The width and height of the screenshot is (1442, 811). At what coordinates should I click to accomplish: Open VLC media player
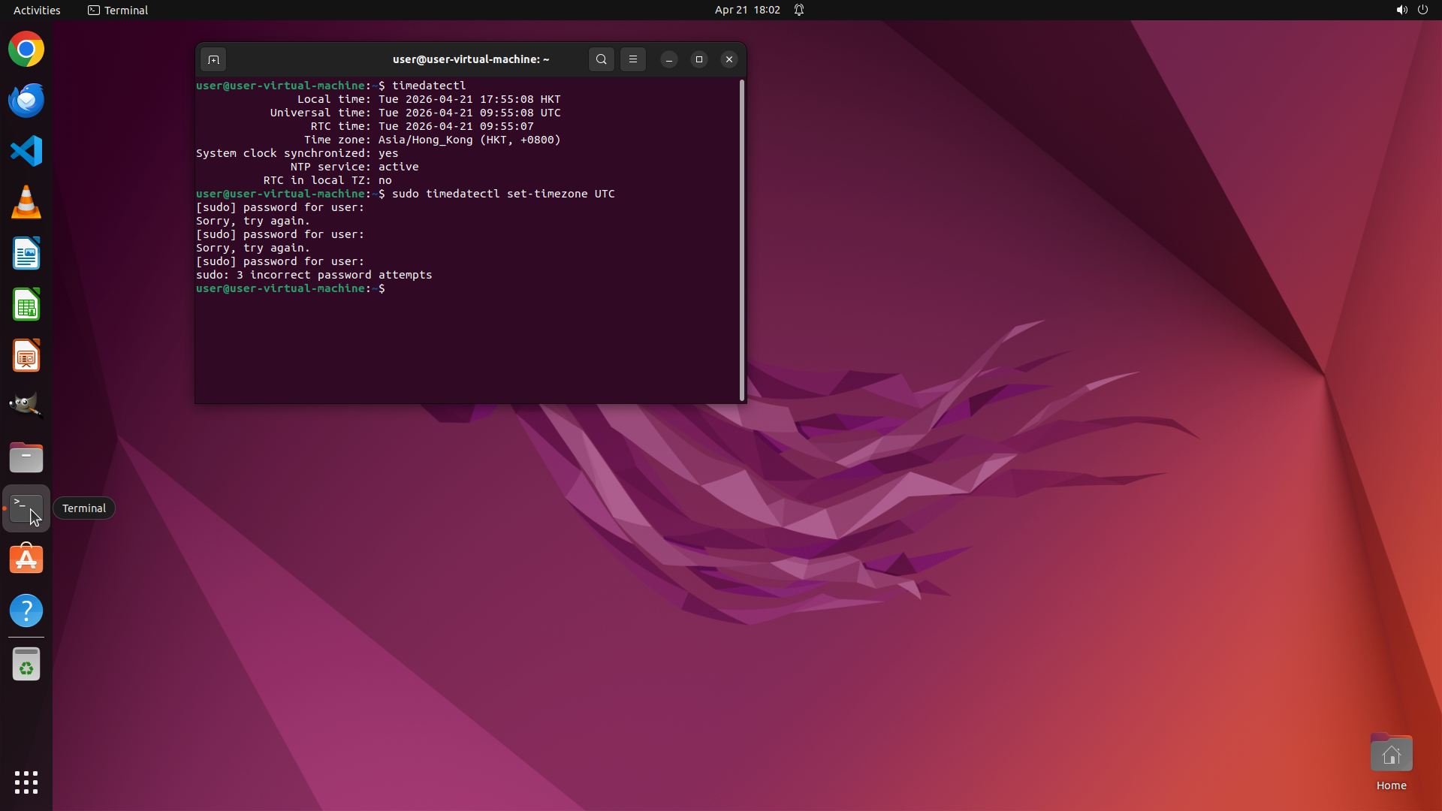pos(26,203)
